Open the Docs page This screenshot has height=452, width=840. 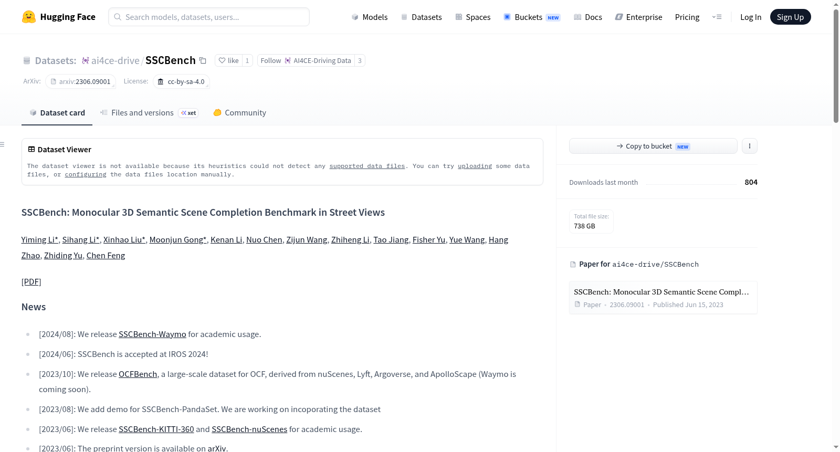pos(588,17)
